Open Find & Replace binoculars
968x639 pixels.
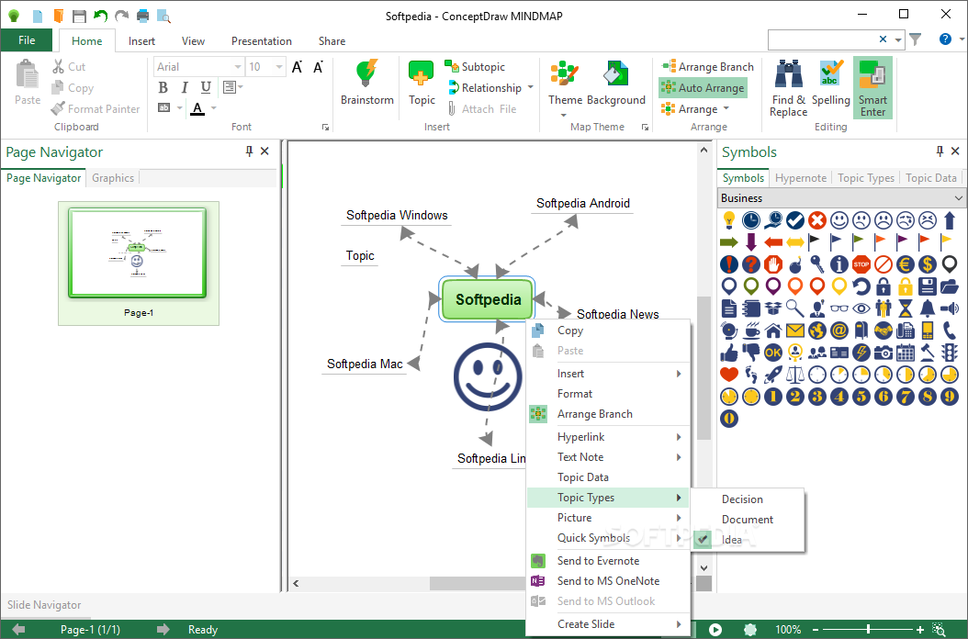[x=788, y=87]
